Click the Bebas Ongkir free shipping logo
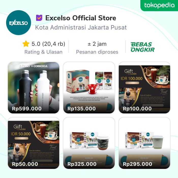 point(143,47)
